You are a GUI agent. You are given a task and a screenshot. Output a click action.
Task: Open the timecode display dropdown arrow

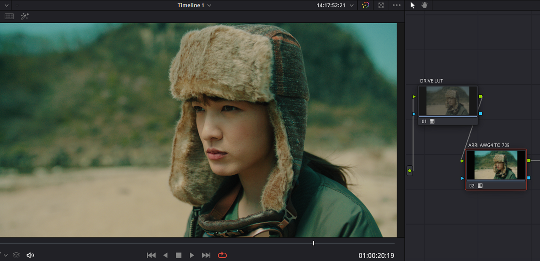tap(351, 5)
